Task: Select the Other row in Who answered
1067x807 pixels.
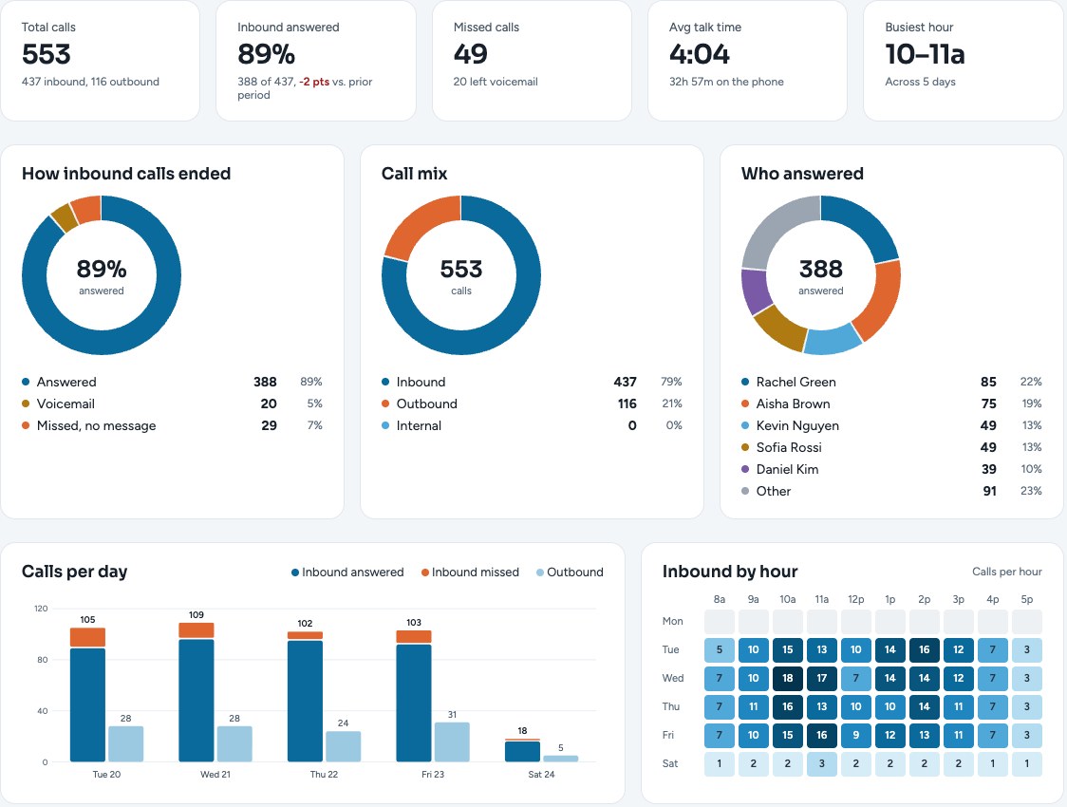Action: 891,491
